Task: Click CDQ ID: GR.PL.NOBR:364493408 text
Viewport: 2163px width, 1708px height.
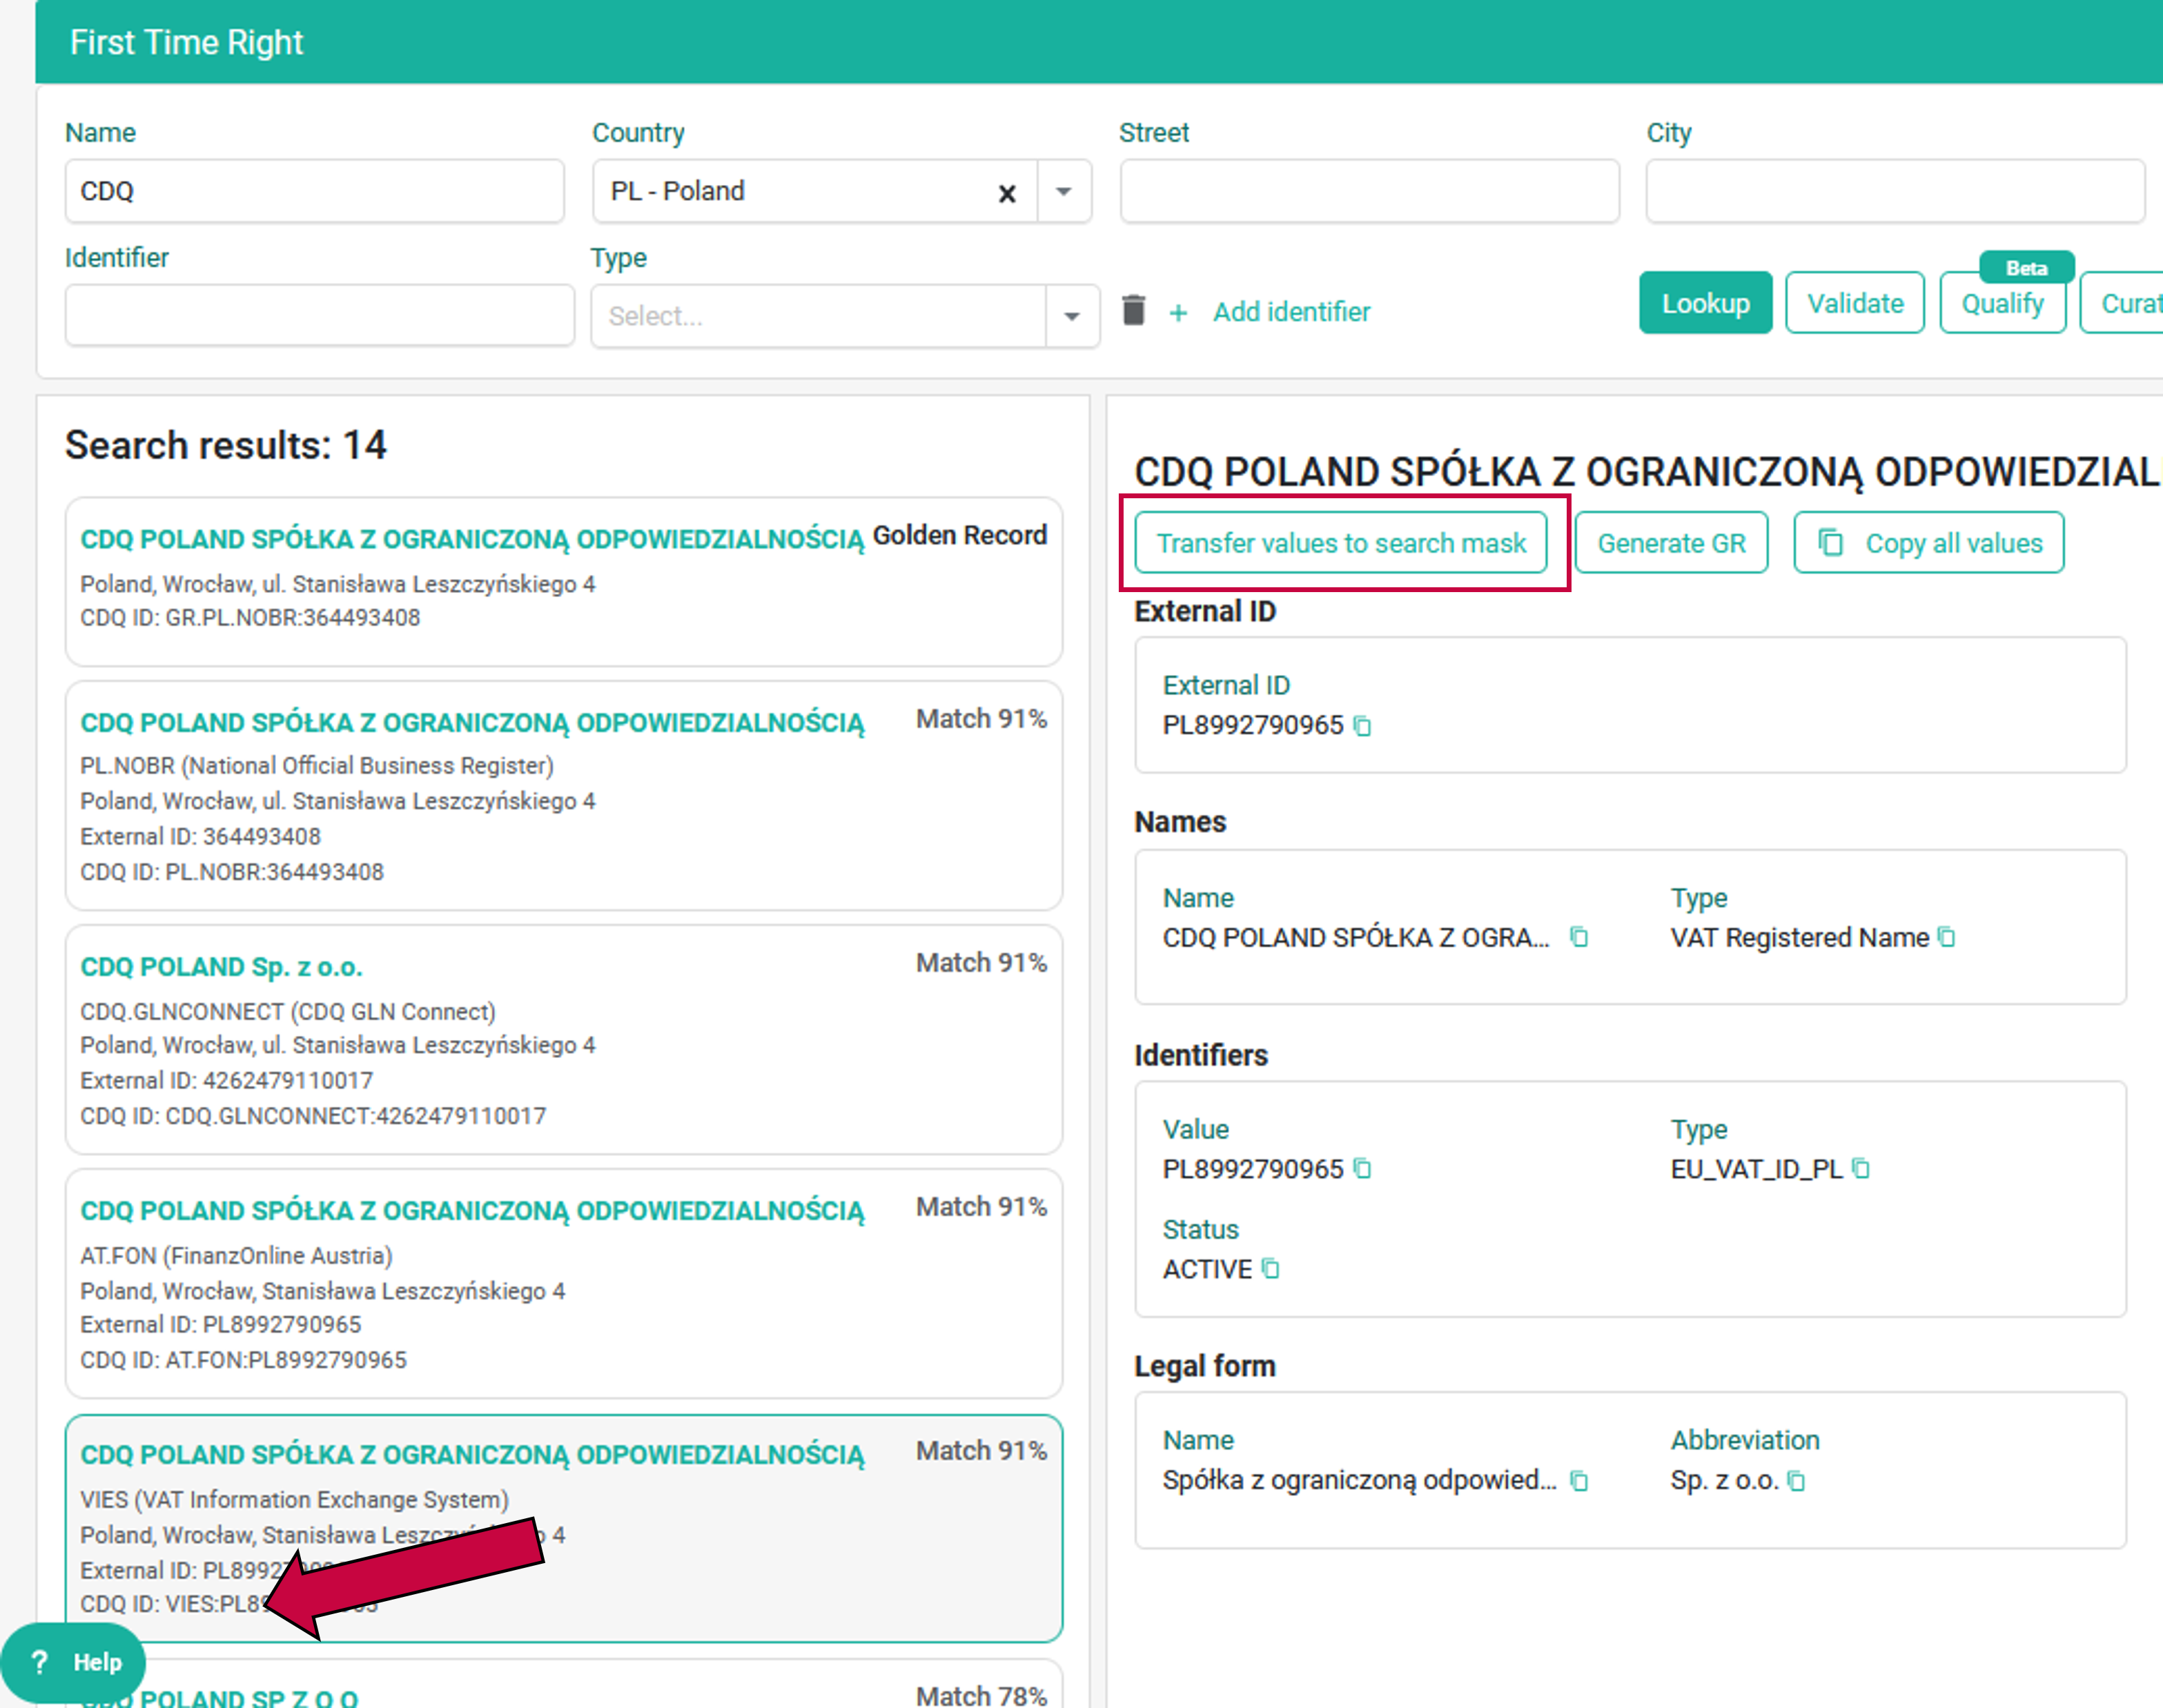Action: pos(250,618)
